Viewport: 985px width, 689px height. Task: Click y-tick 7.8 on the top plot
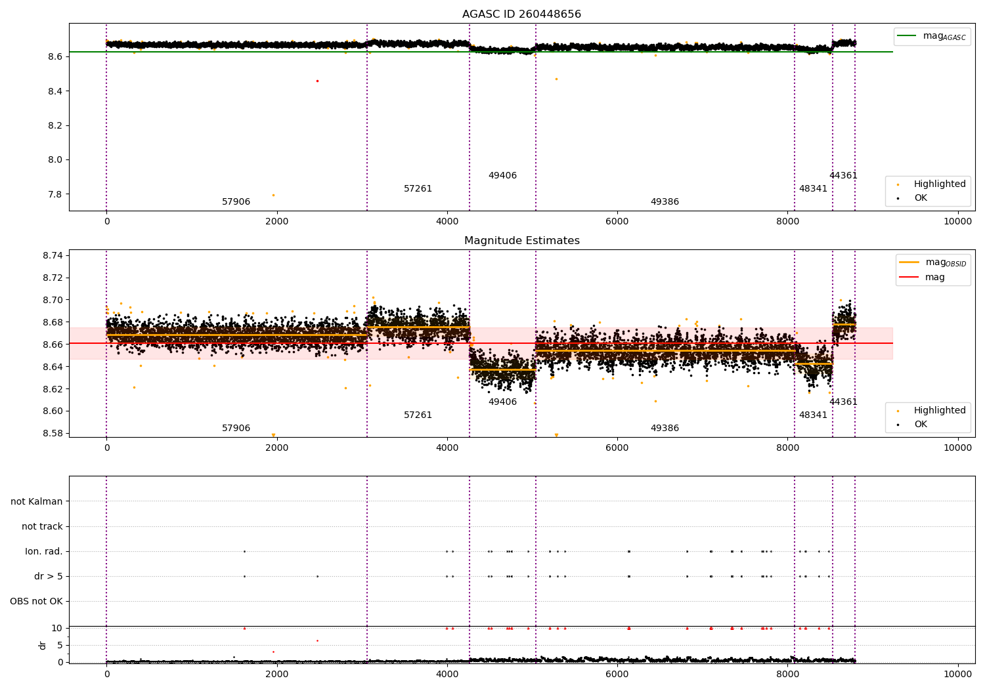[56, 194]
